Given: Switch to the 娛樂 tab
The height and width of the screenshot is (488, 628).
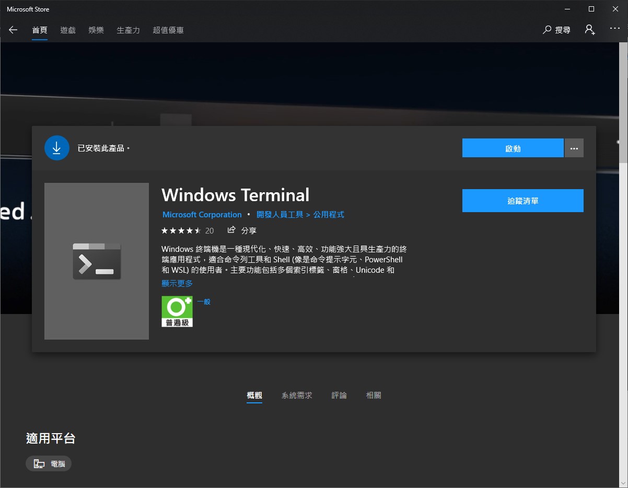Looking at the screenshot, I should [x=96, y=30].
